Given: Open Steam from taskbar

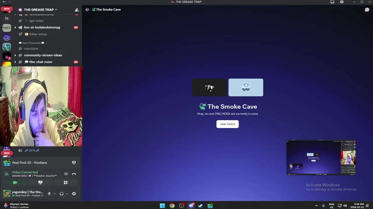Looking at the screenshot, I should 200,206.
